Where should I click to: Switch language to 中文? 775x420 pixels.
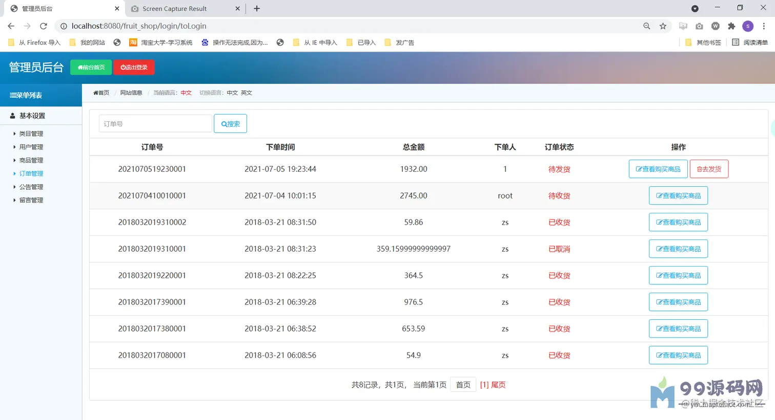[232, 93]
